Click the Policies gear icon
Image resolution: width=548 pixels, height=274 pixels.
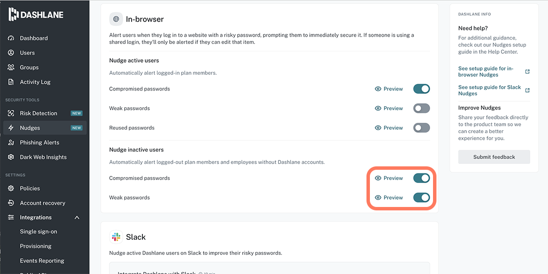pyautogui.click(x=11, y=188)
